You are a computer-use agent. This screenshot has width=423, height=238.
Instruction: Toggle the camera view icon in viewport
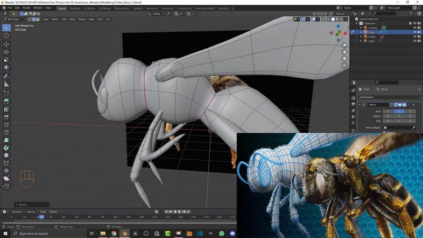[344, 59]
